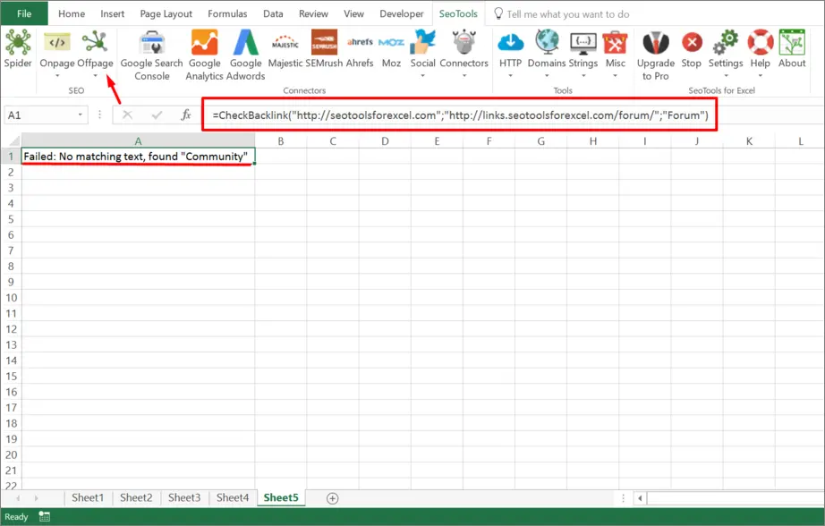Expand the Domains dropdown arrow
This screenshot has width=825, height=526.
click(x=547, y=76)
